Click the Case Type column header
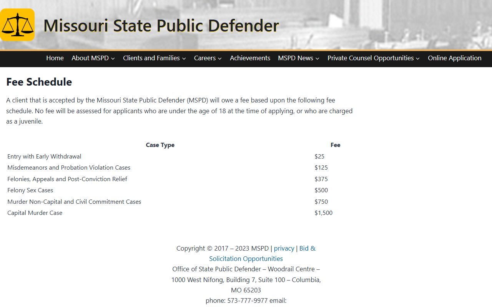 (x=160, y=145)
